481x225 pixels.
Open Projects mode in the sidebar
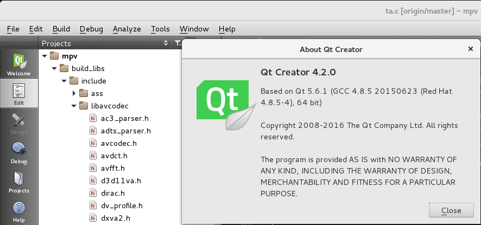tap(19, 182)
